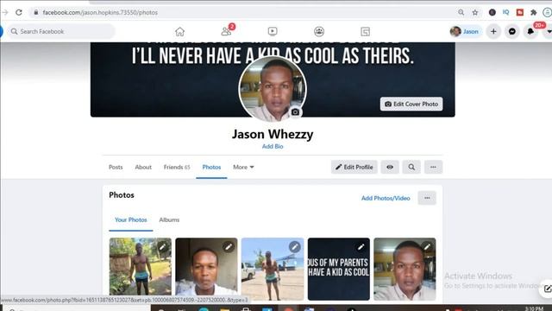Open the Watch video icon
The image size is (552, 311).
[x=273, y=31]
